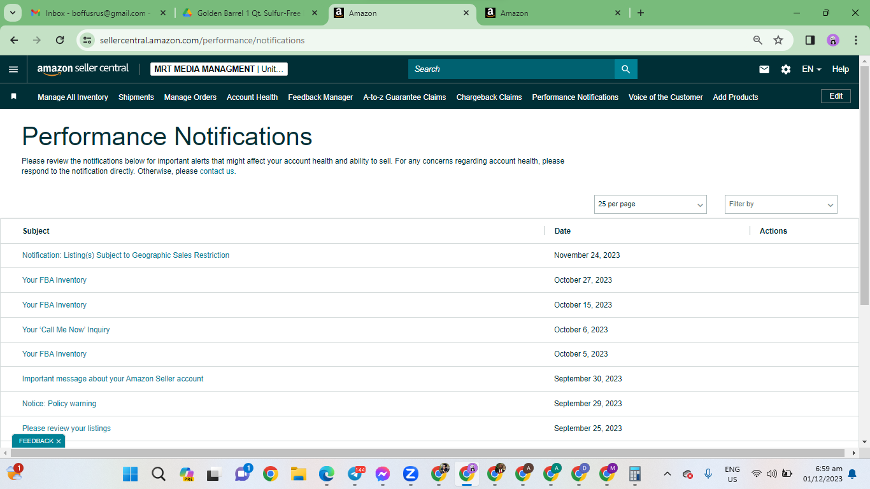This screenshot has width=870, height=489.
Task: Open the Seller Central hamburger menu
Action: (x=13, y=69)
